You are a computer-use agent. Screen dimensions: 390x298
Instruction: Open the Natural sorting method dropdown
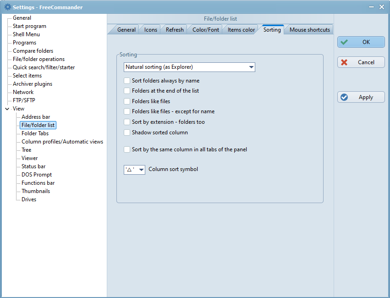coord(189,67)
